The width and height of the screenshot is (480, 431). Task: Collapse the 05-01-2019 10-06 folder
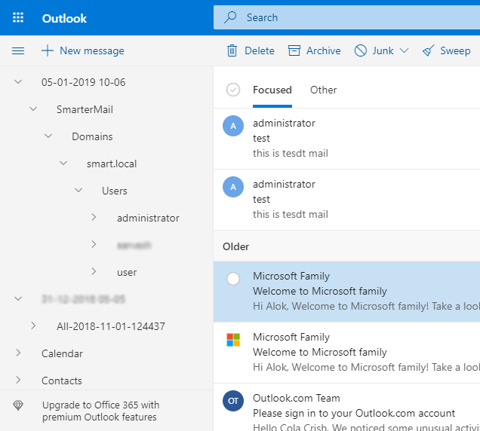18,82
